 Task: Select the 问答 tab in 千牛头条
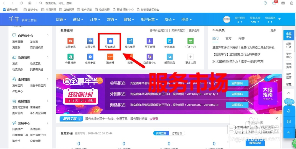tap(242, 38)
